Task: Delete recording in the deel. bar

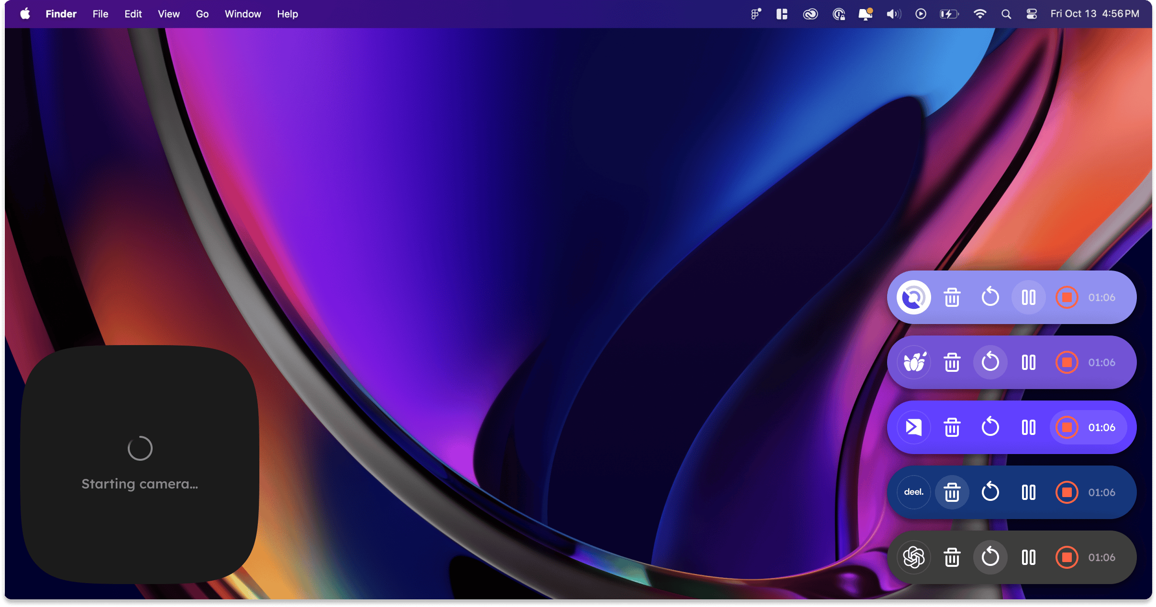Action: pos(952,492)
